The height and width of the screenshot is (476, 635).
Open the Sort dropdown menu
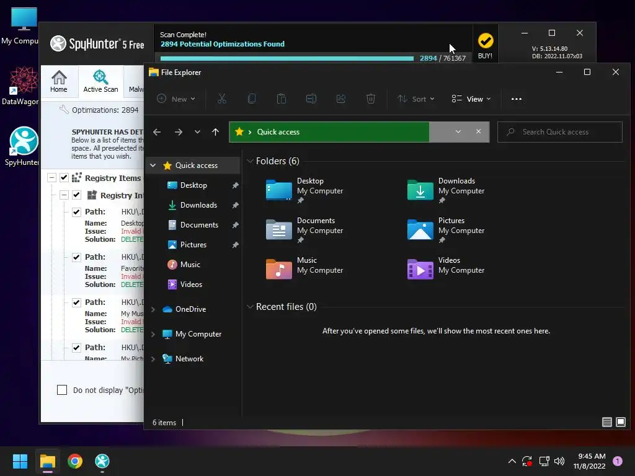(x=416, y=99)
